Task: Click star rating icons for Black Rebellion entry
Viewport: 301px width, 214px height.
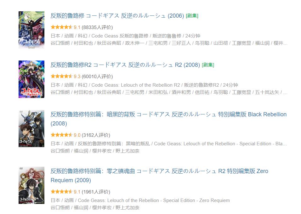Action: [61, 135]
